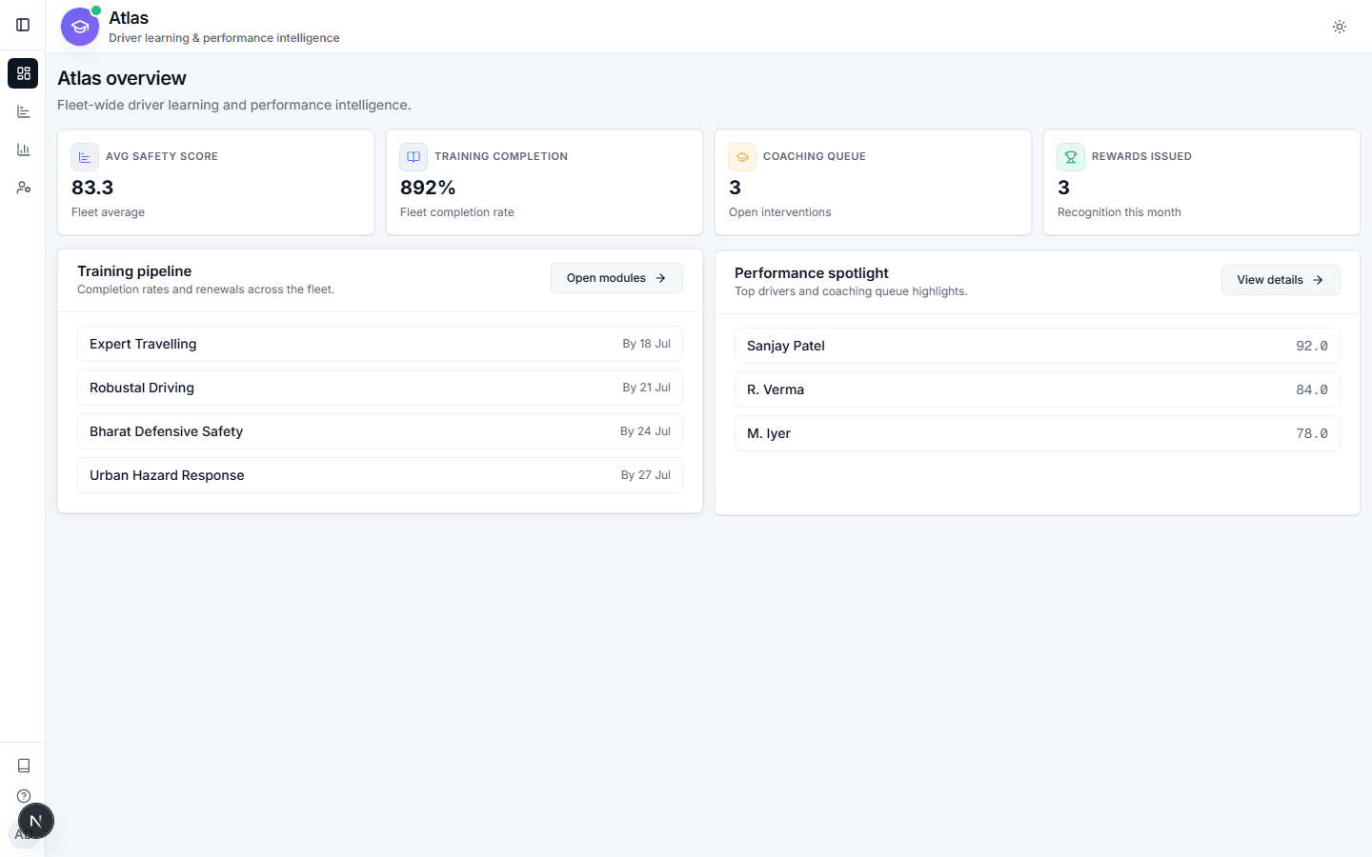Screen dimensions: 1372x857
Task: Open the documentation book icon in sidebar
Action: coord(24,766)
